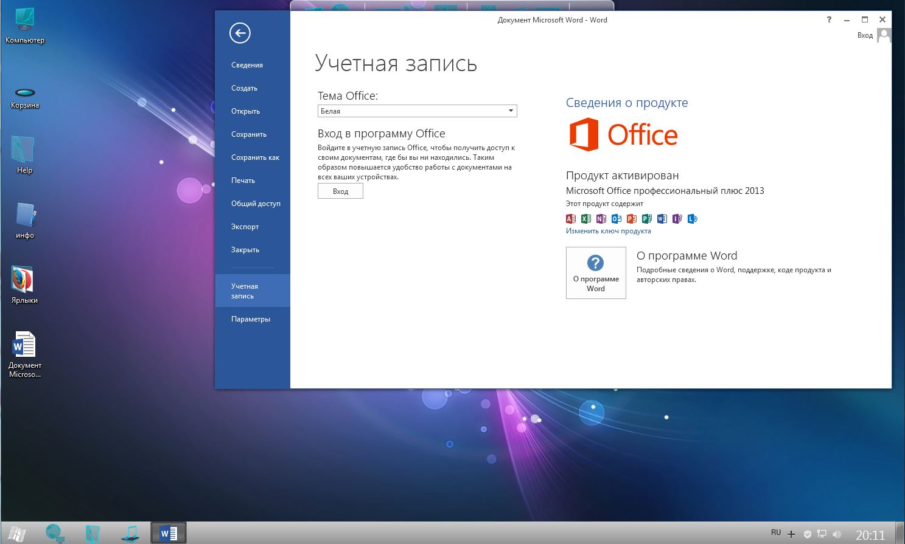Click the Access product icon

[570, 219]
